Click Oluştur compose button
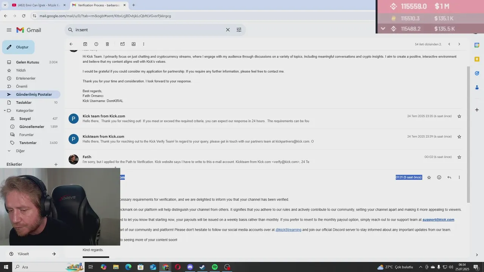 point(18,47)
